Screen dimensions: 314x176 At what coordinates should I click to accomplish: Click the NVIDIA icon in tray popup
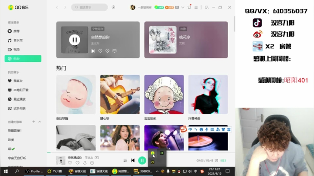[x=162, y=153]
